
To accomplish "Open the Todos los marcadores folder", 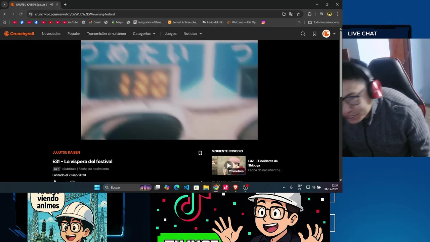I will [x=324, y=22].
